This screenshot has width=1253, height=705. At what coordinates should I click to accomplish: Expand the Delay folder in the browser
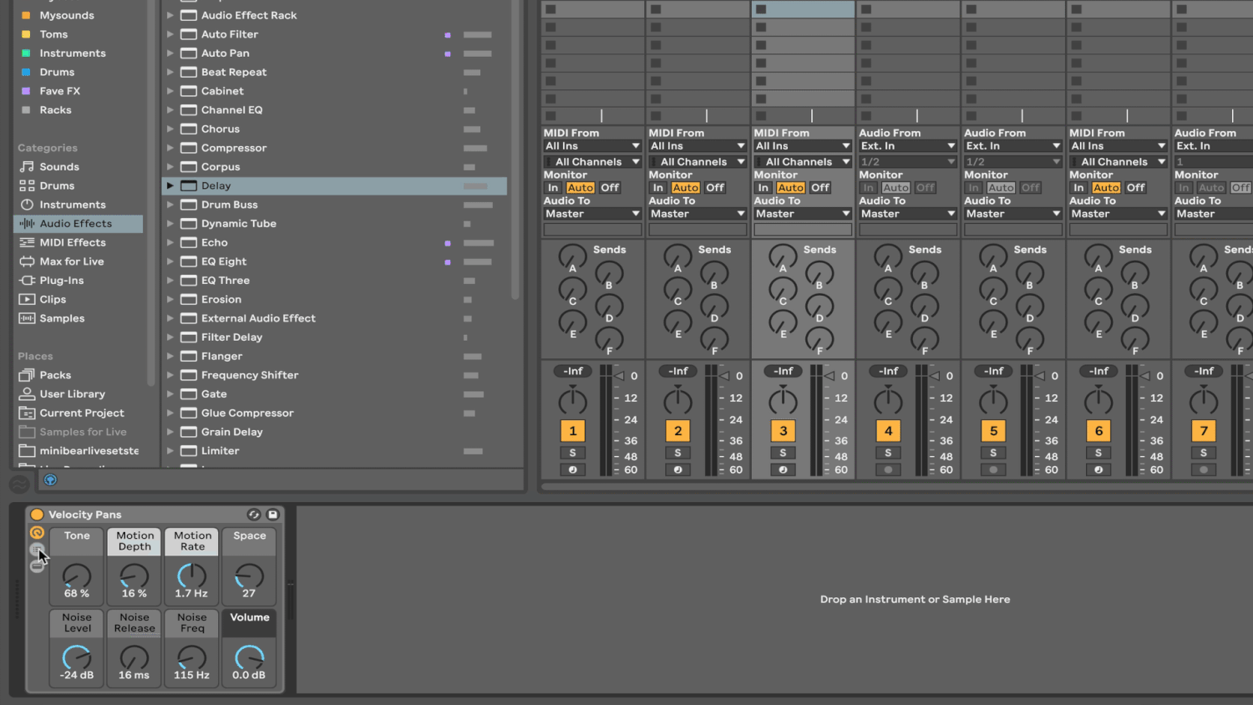(170, 185)
